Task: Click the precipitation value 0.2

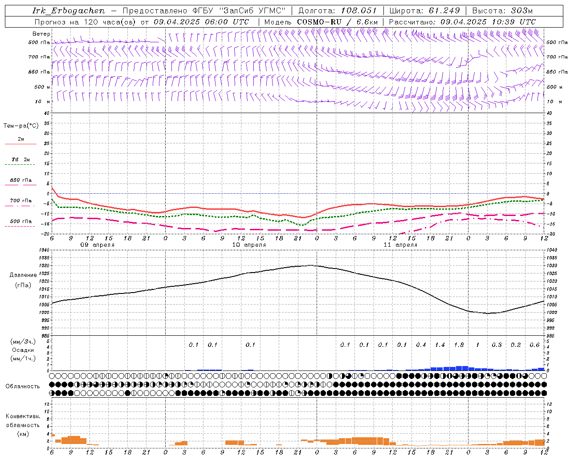Action: pyautogui.click(x=516, y=345)
